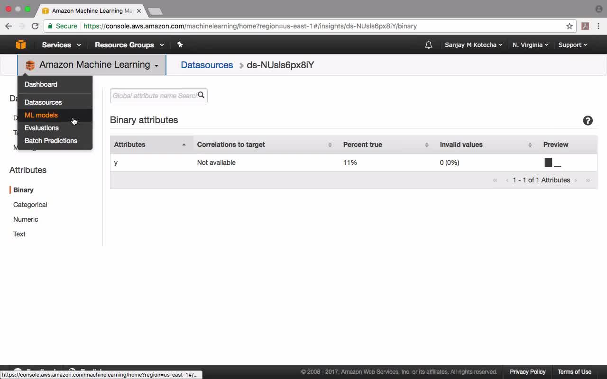
Task: Bookmark this page with the star icon
Action: click(570, 26)
